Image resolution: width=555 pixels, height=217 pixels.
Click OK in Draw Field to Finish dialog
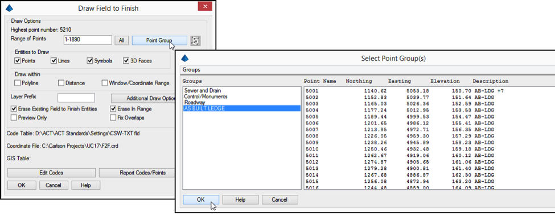point(22,185)
